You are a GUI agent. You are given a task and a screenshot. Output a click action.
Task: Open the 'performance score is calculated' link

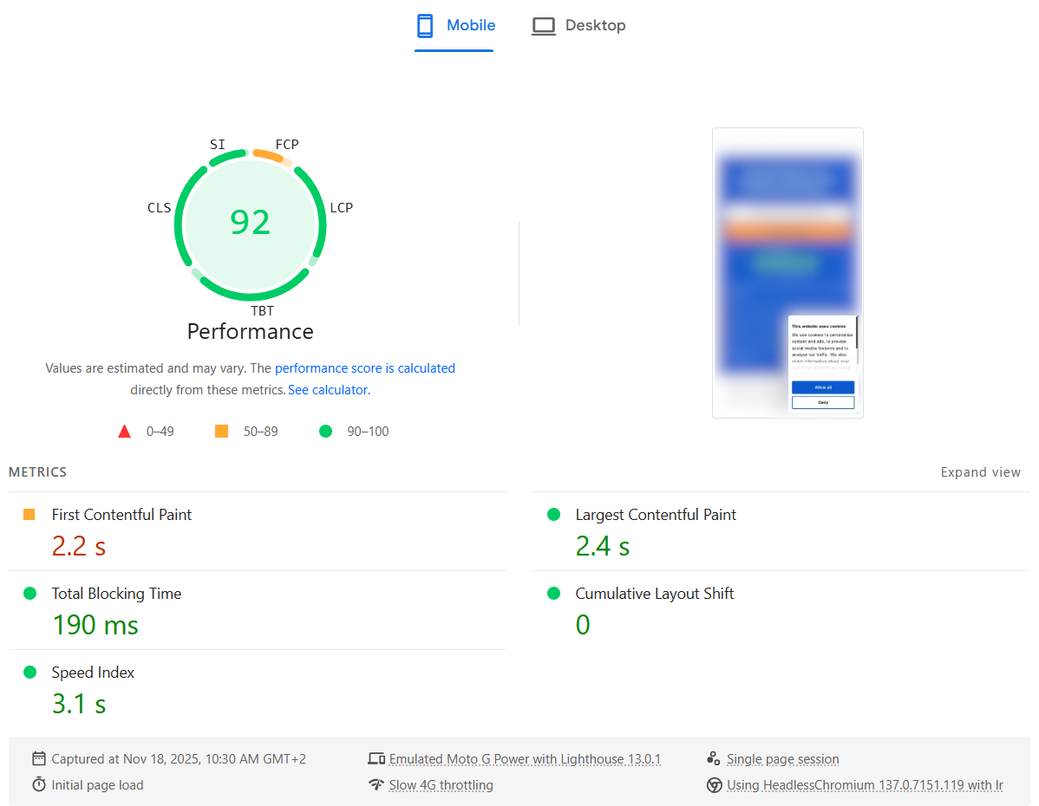point(364,368)
